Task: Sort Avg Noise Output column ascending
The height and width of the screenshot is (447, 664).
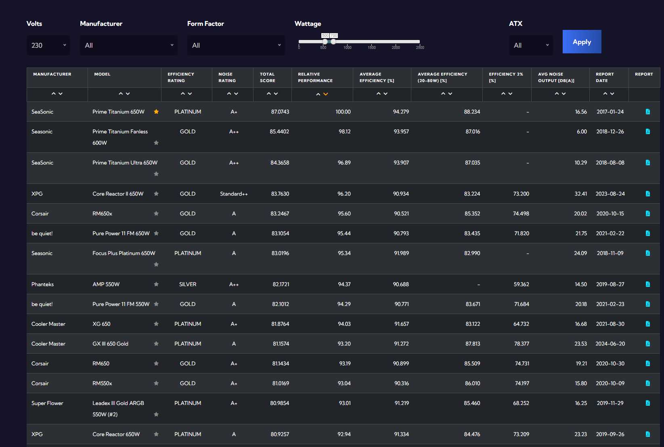Action: click(x=557, y=94)
